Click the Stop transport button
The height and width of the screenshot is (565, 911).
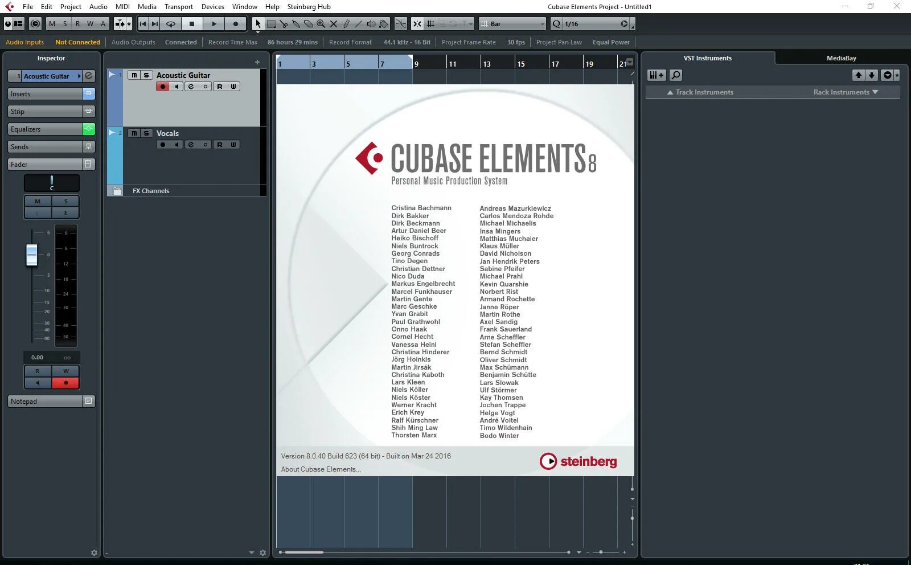coord(192,24)
